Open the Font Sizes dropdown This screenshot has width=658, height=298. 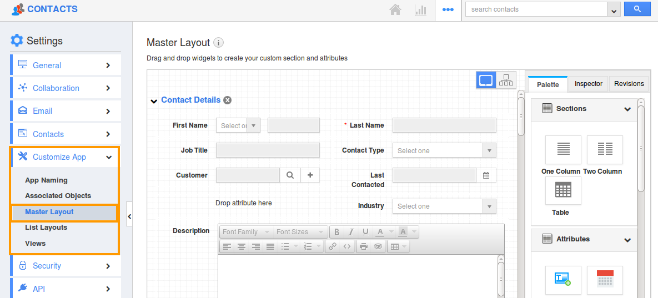point(300,232)
